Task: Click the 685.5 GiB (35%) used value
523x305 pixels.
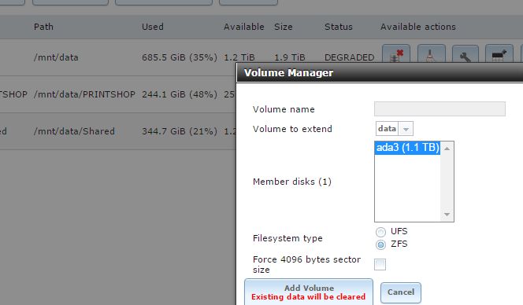Action: tap(180, 57)
